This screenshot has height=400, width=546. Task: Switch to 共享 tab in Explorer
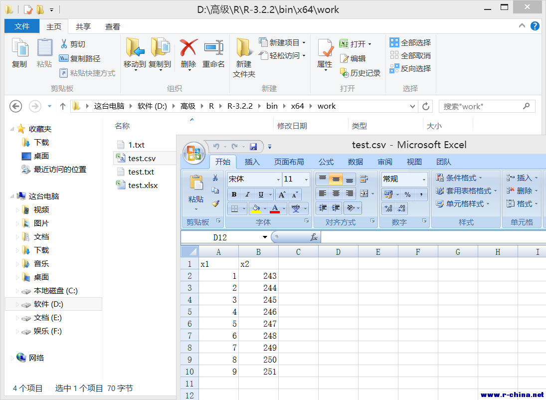(83, 26)
